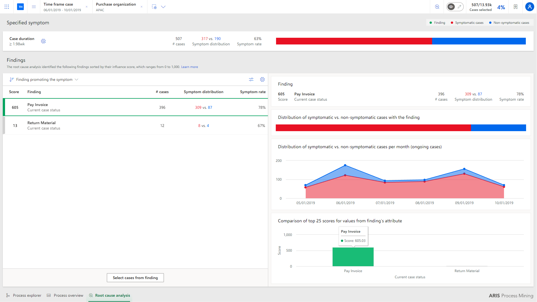The height and width of the screenshot is (302, 537).
Task: Click the 309 vs. 87 value in Pay Invoice row
Action: (x=204, y=107)
